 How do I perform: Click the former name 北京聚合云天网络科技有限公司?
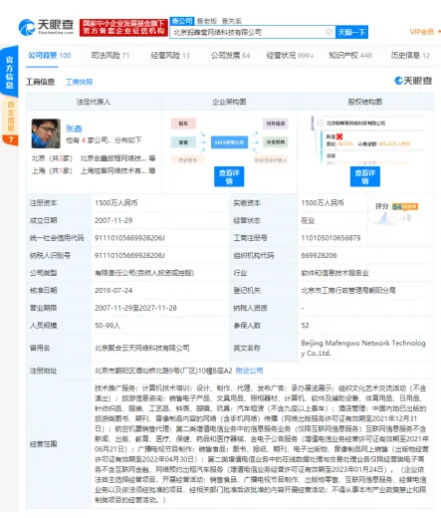tap(142, 348)
